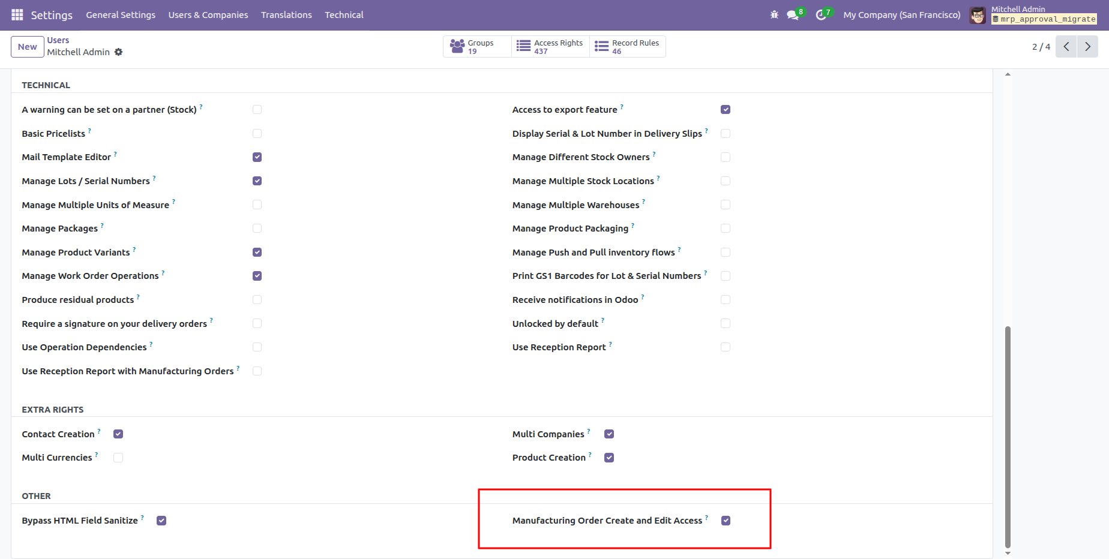Expand the Technical menu
This screenshot has height=559, width=1109.
pos(344,15)
